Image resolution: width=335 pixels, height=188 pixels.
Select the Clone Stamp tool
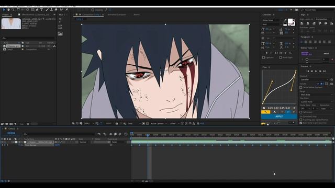(51, 10)
